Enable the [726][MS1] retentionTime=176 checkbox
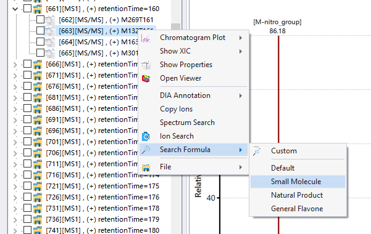Screen dimensions: 371x234 click(27, 197)
